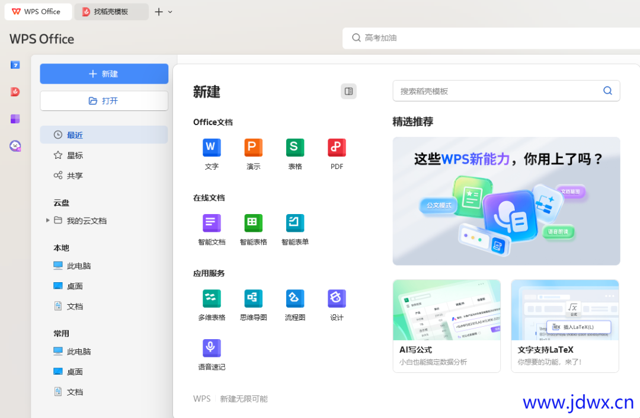Open 此电脑 under 本地

tap(72, 266)
